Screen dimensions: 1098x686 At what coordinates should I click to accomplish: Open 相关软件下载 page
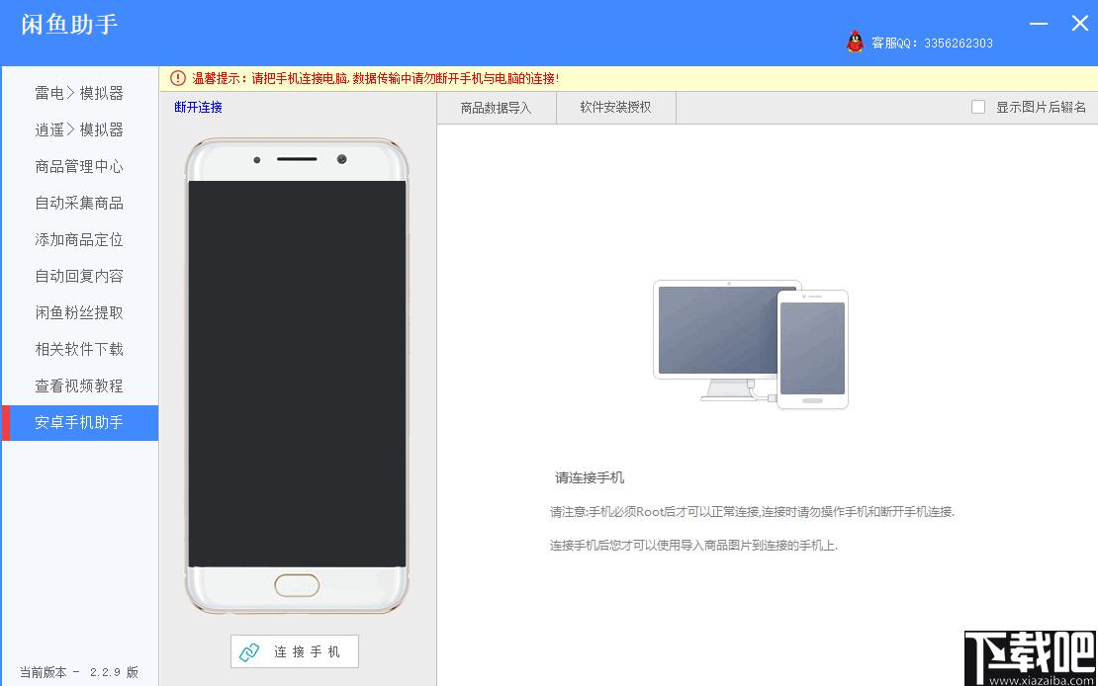click(x=80, y=349)
